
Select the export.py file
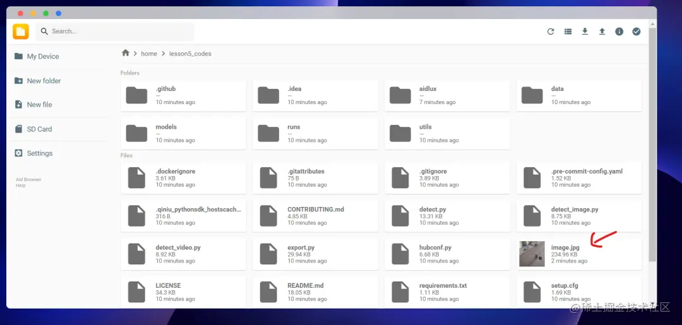coord(315,254)
